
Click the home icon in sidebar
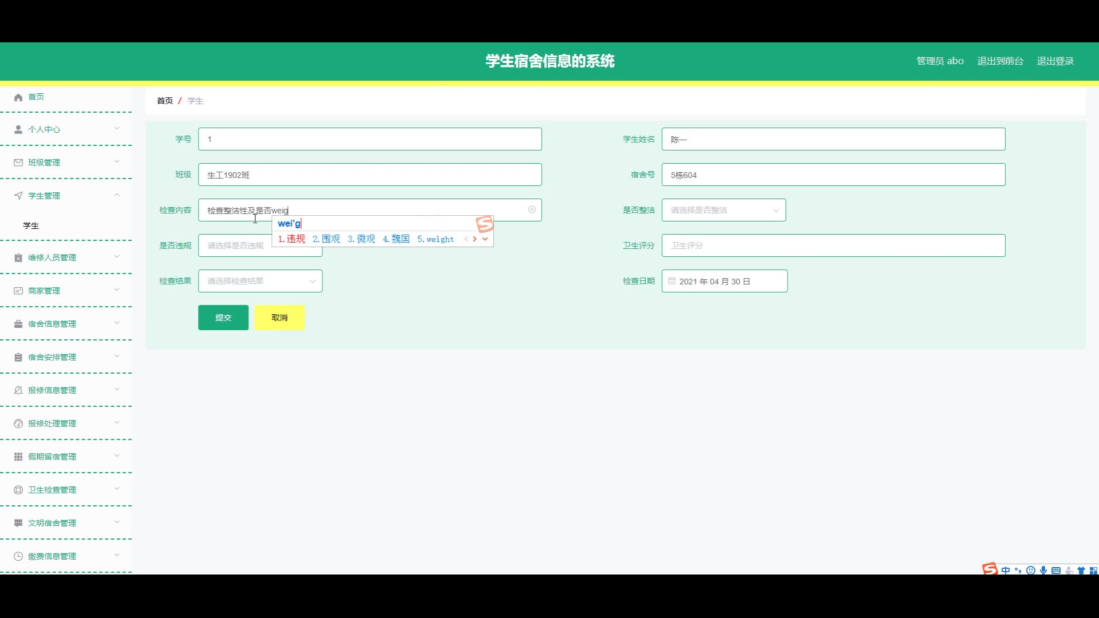click(x=18, y=97)
